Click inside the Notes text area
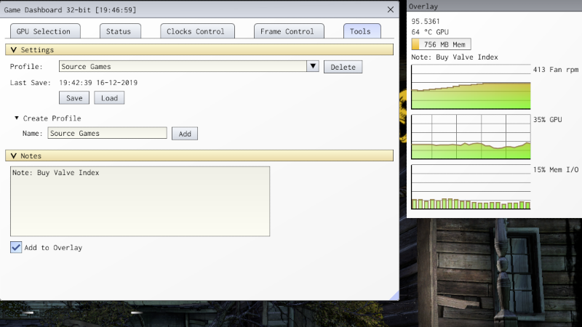Screen dimensions: 582x327 point(140,201)
